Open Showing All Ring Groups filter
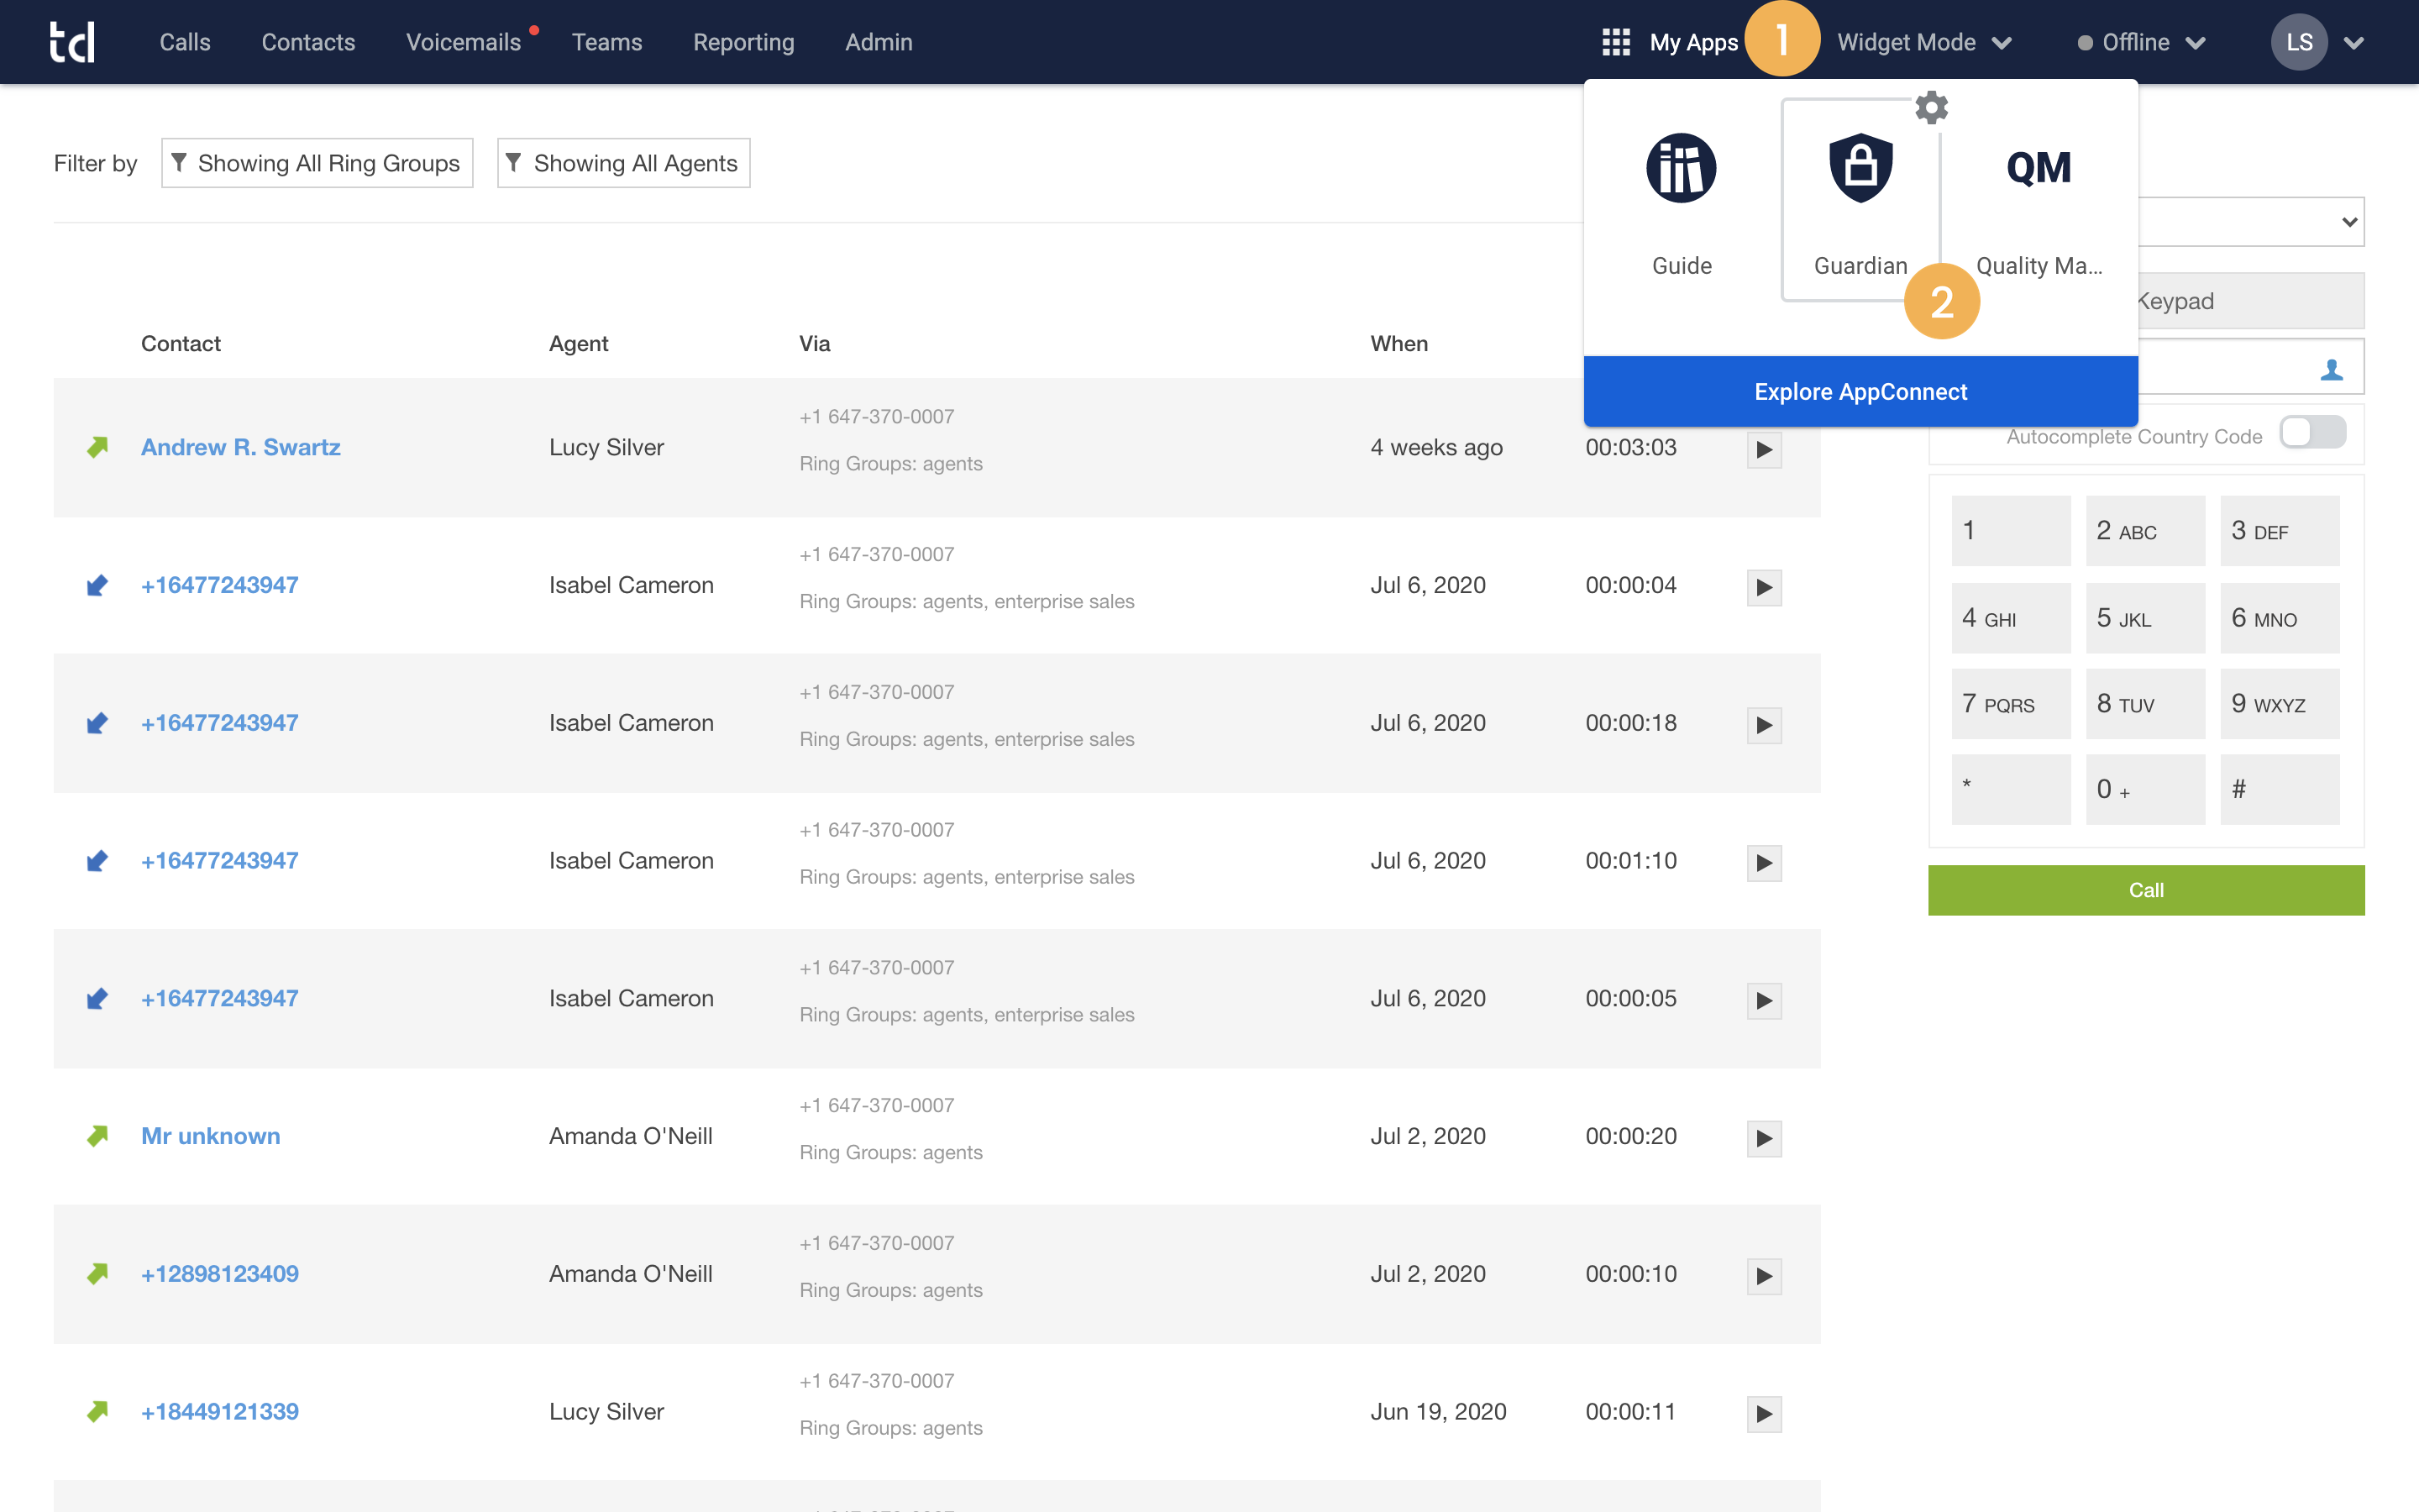 pos(317,163)
